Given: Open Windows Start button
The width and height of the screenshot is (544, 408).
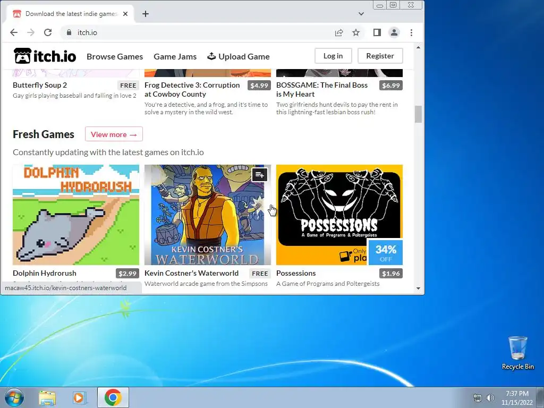Looking at the screenshot, I should [x=14, y=397].
